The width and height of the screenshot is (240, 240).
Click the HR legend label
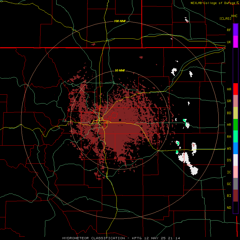(229, 125)
